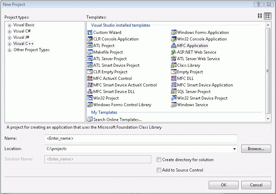Screen dimensions: 276x194
Task: Choose the Windows Forms Application icon
Action: 174,33
